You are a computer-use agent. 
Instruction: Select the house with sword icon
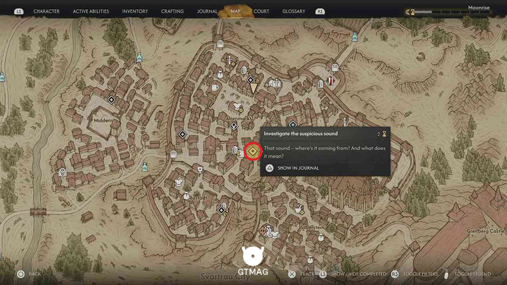275,84
